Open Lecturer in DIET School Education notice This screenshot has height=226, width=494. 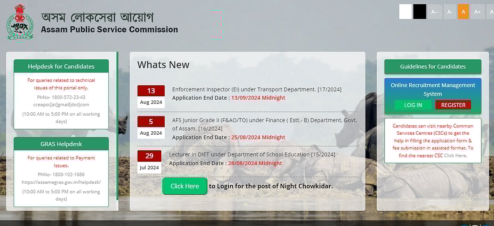click(x=252, y=154)
